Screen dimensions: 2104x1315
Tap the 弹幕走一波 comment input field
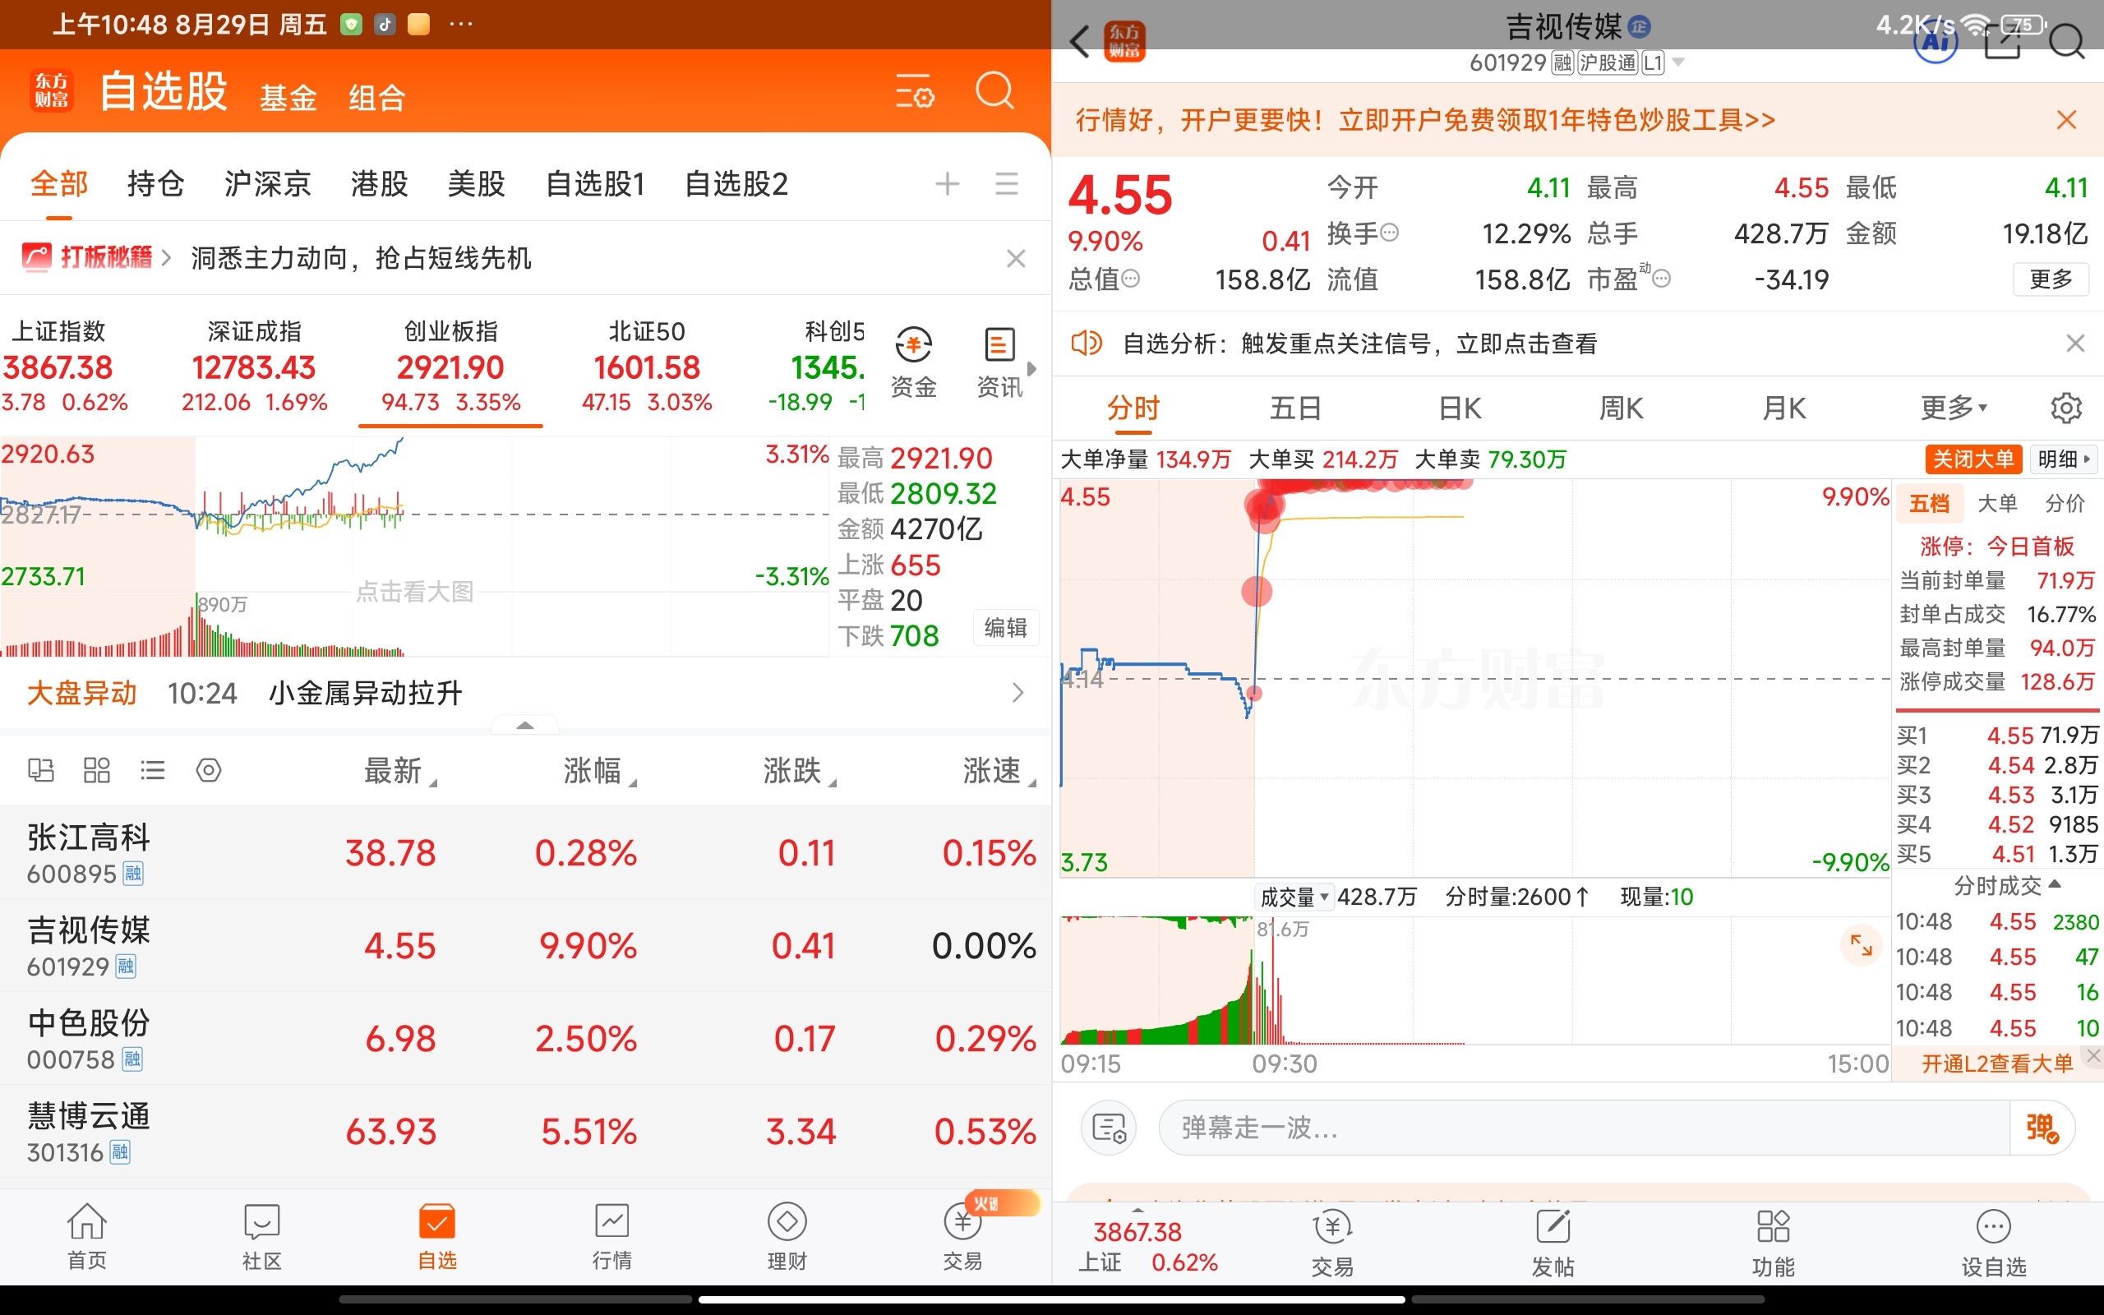click(1584, 1128)
